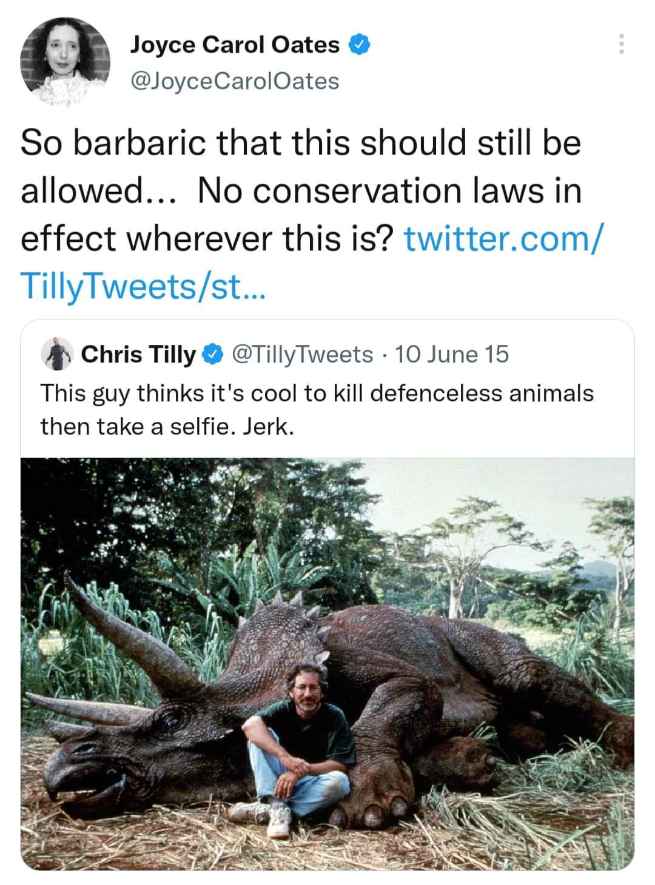
Task: Open Joyce Carol Oates' profile picture
Action: 65,61
